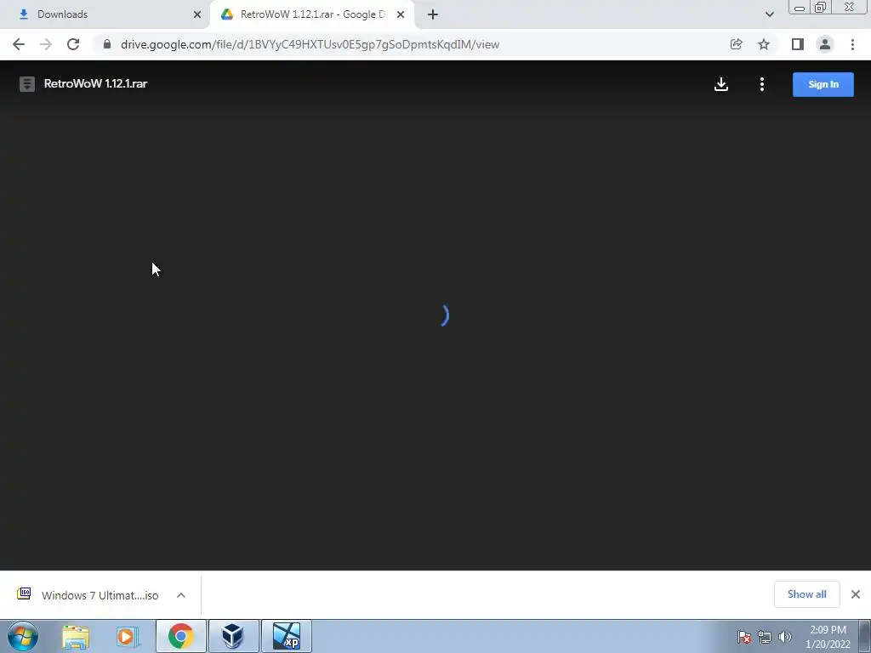Open a new browser tab
871x653 pixels.
433,14
